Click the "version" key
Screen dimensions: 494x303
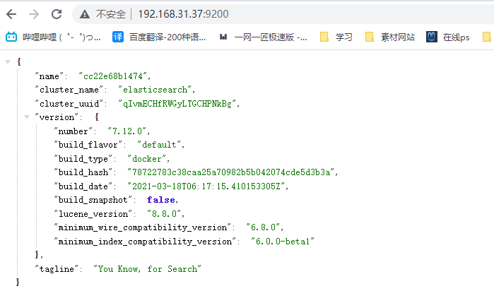(57, 117)
